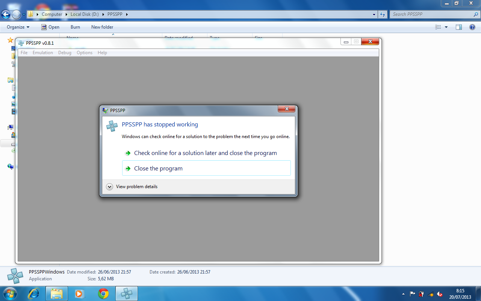Toggle the preview pane icon

pyautogui.click(x=458, y=27)
